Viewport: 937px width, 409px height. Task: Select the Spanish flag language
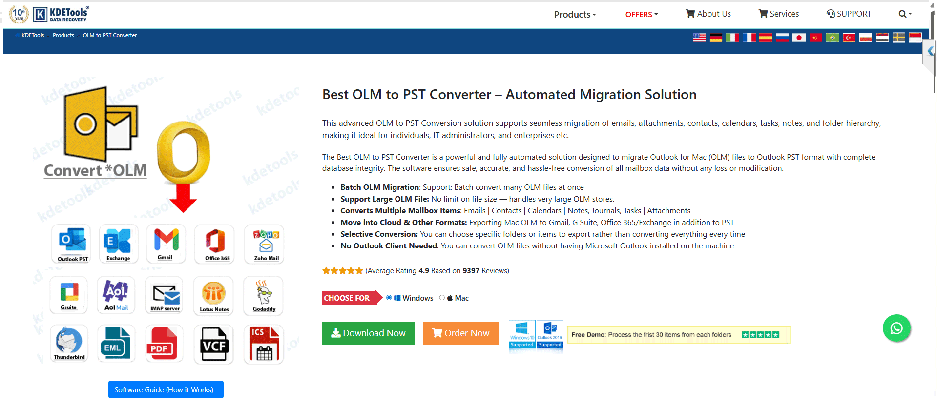click(766, 38)
